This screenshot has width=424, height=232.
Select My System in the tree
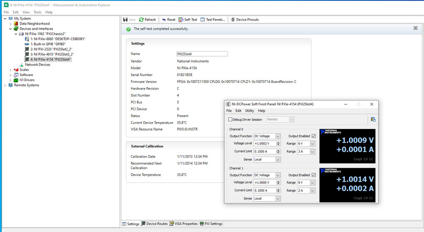point(22,19)
